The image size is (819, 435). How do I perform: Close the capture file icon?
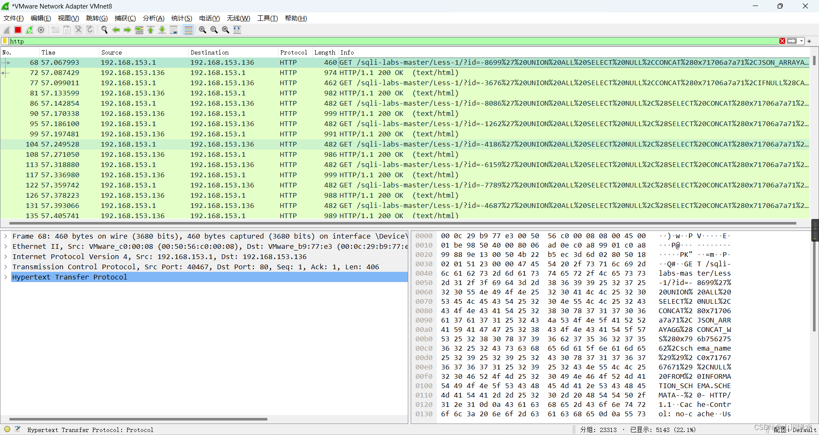tap(78, 30)
